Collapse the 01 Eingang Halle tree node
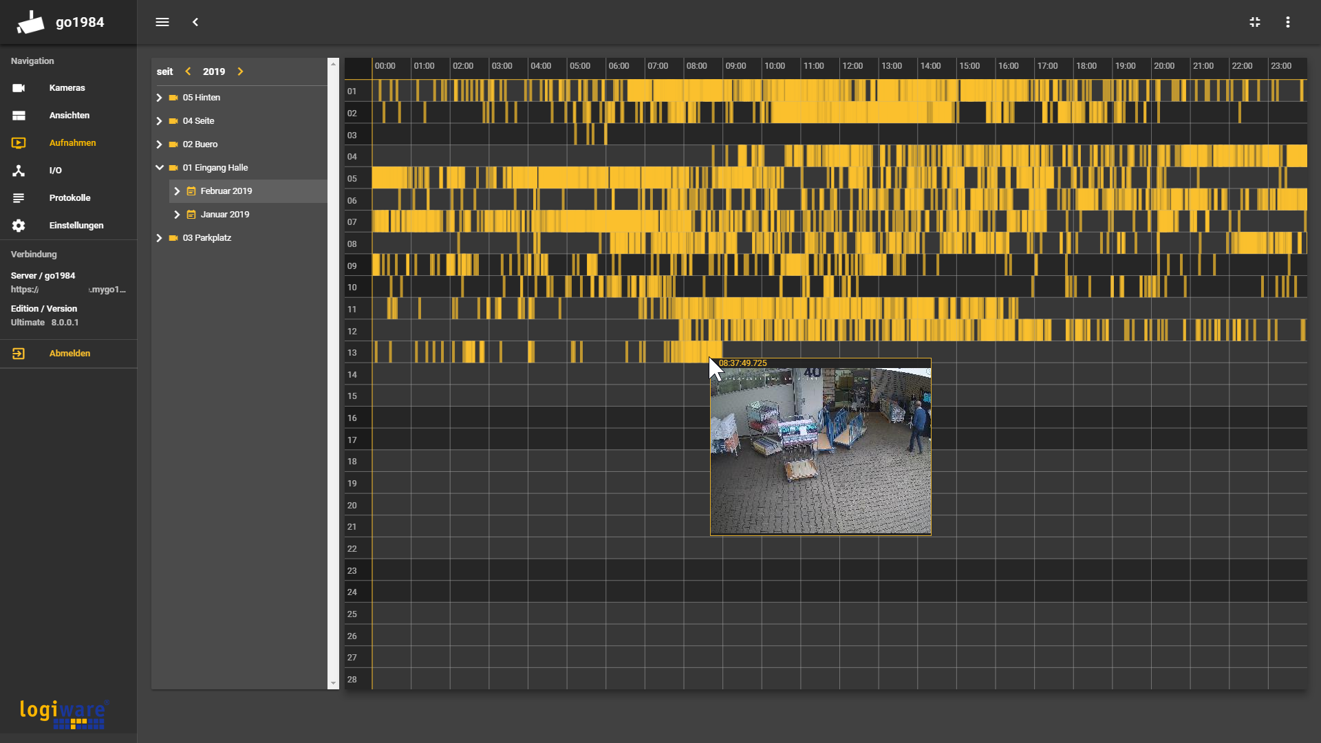Image resolution: width=1321 pixels, height=743 pixels. point(159,168)
